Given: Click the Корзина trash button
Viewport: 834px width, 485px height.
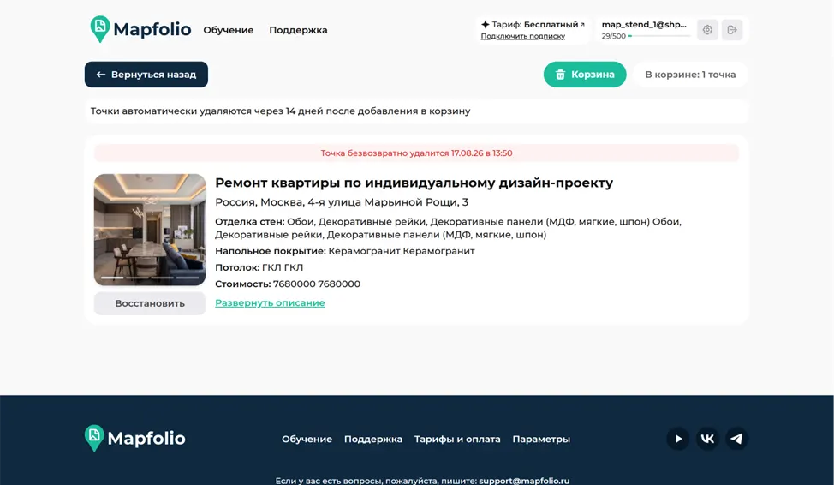Looking at the screenshot, I should (585, 75).
